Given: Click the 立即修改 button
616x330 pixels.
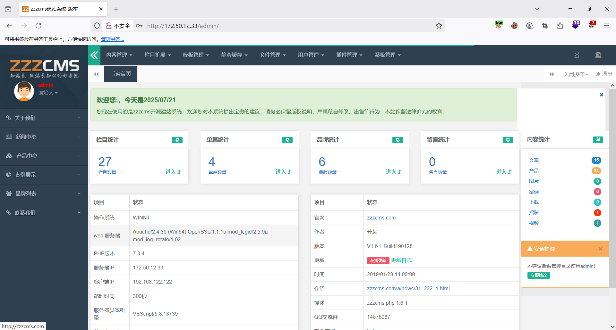Looking at the screenshot, I should pyautogui.click(x=539, y=275).
